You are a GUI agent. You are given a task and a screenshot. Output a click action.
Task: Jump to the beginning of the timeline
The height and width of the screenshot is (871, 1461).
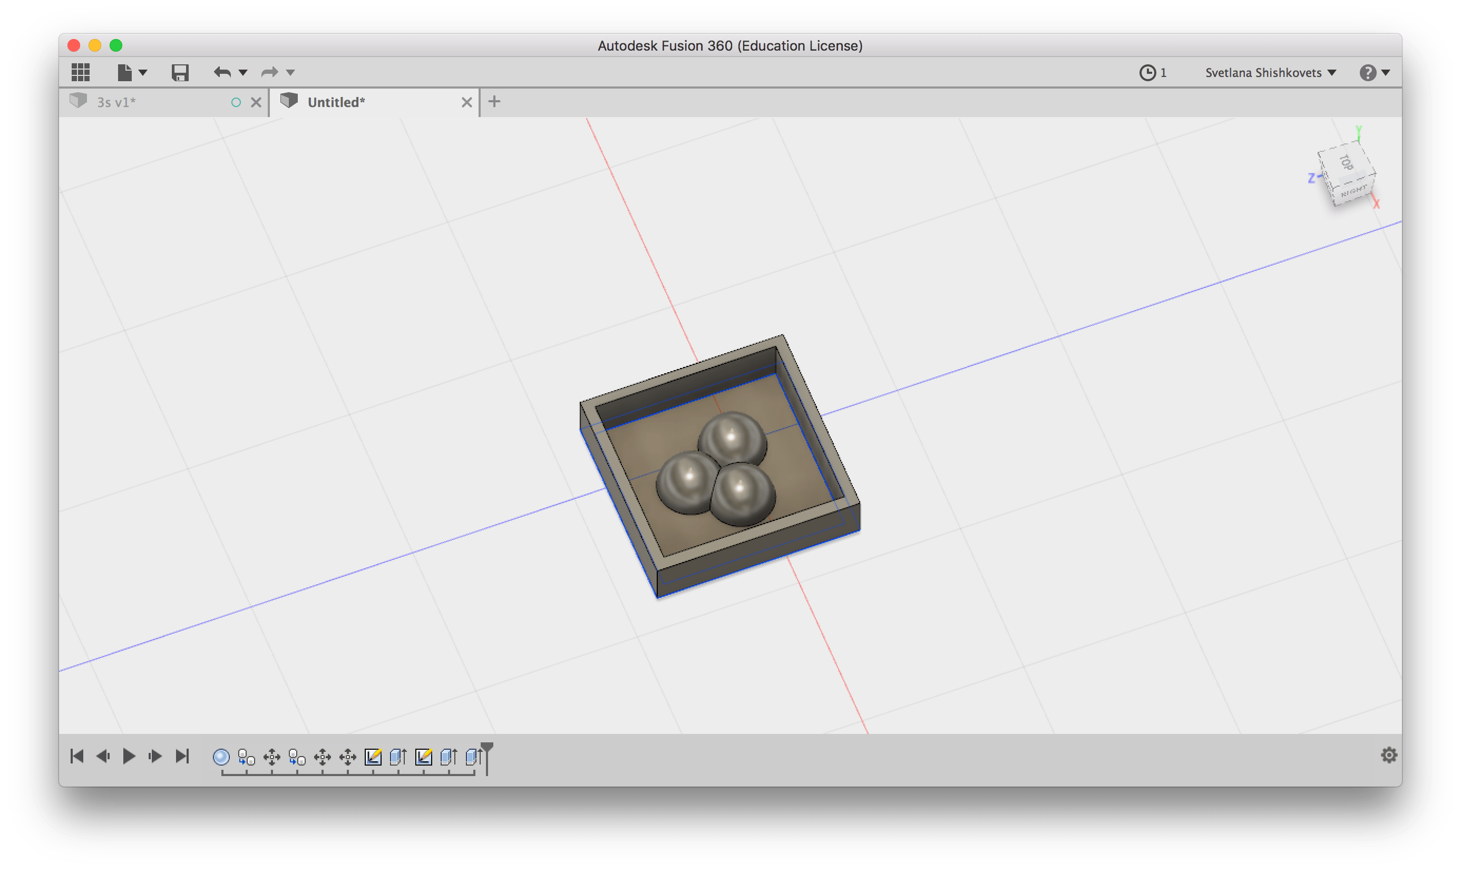tap(77, 756)
